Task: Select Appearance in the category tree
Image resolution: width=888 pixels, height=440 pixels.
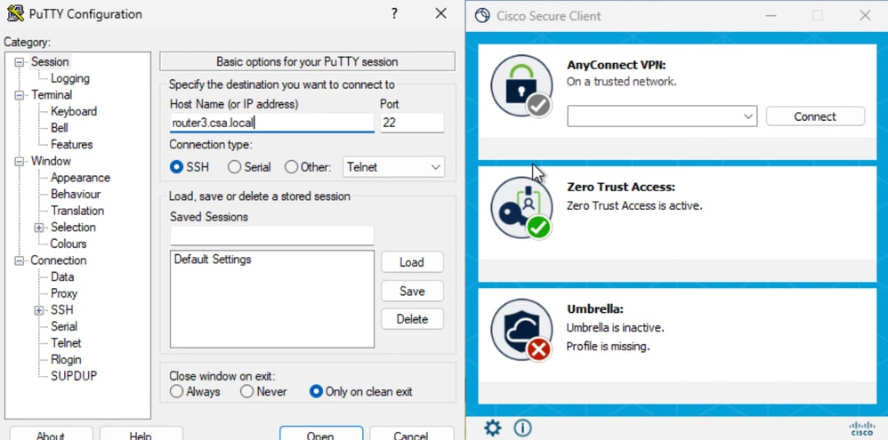Action: coord(80,178)
